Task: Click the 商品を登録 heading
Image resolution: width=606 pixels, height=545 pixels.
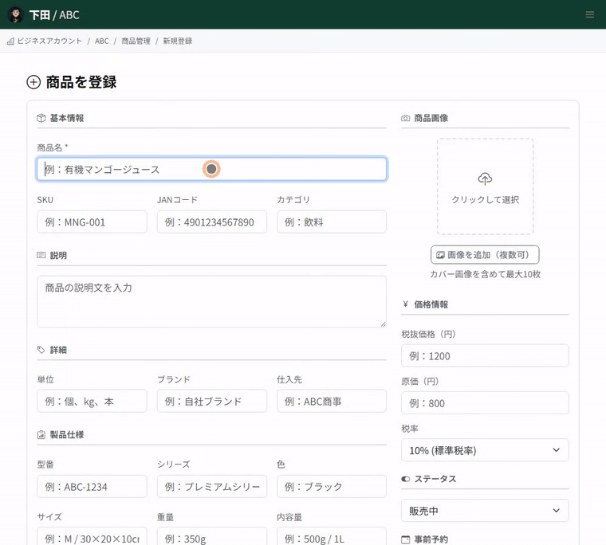Action: pos(81,82)
